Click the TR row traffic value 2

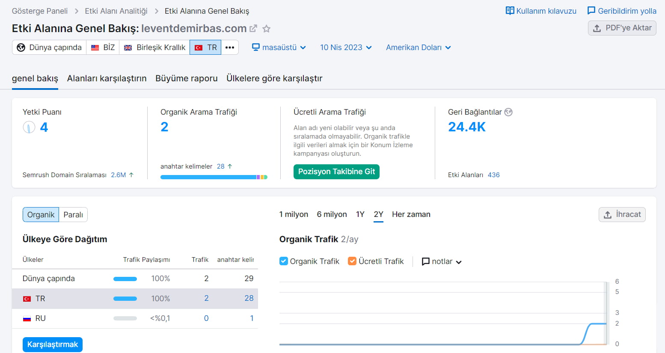[206, 298]
